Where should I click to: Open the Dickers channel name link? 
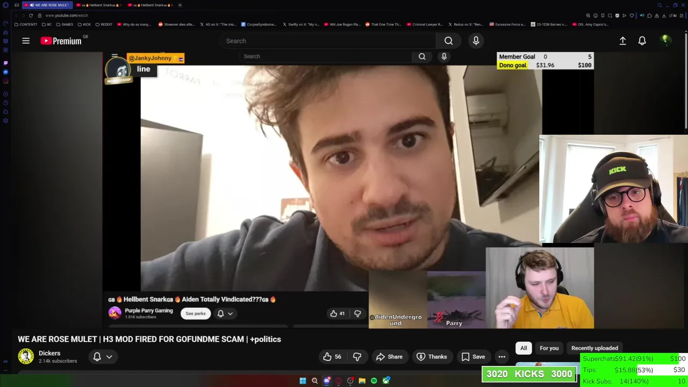pyautogui.click(x=49, y=353)
